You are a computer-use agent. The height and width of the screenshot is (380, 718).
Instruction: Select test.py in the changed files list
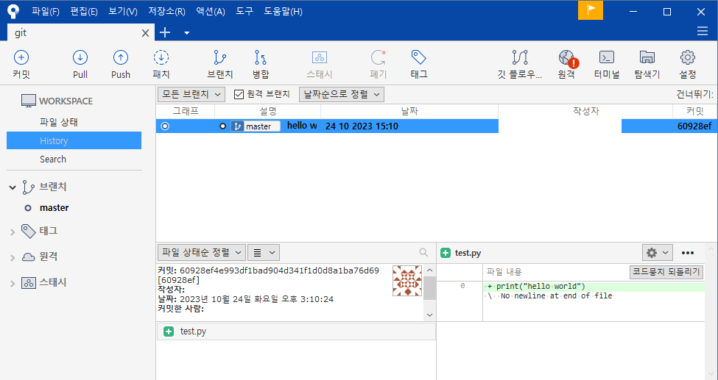296,331
